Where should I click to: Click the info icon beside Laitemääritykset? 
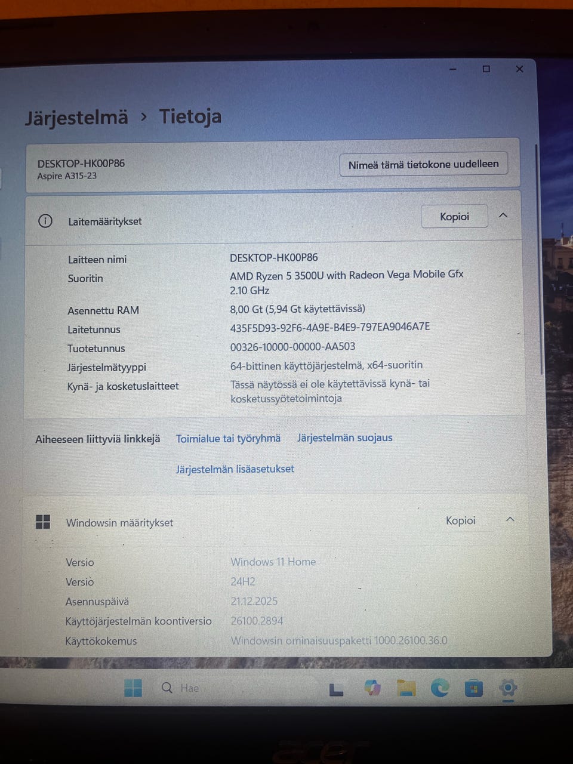click(x=45, y=221)
